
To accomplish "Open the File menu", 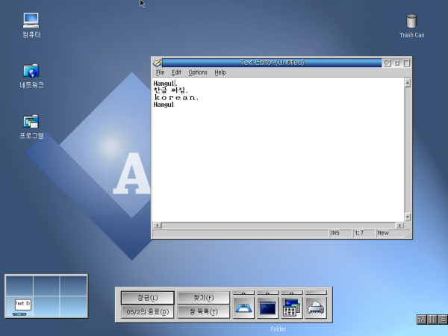I will (x=161, y=72).
